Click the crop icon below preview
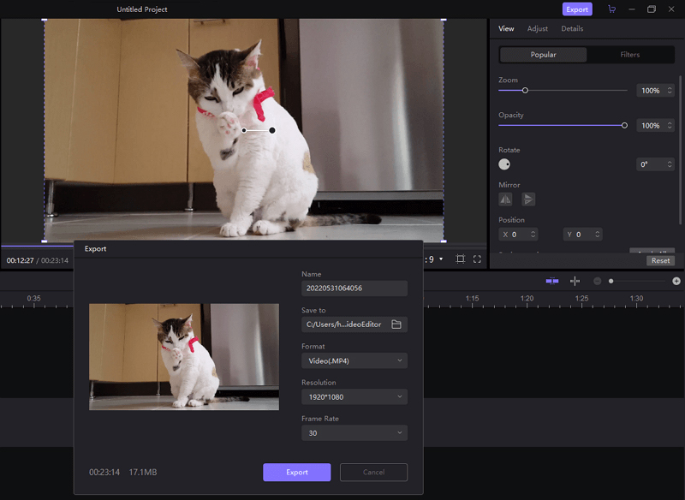The height and width of the screenshot is (500, 685). 460,259
